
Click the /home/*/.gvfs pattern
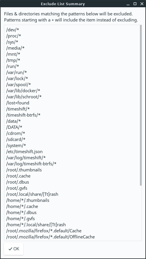click(x=21, y=219)
